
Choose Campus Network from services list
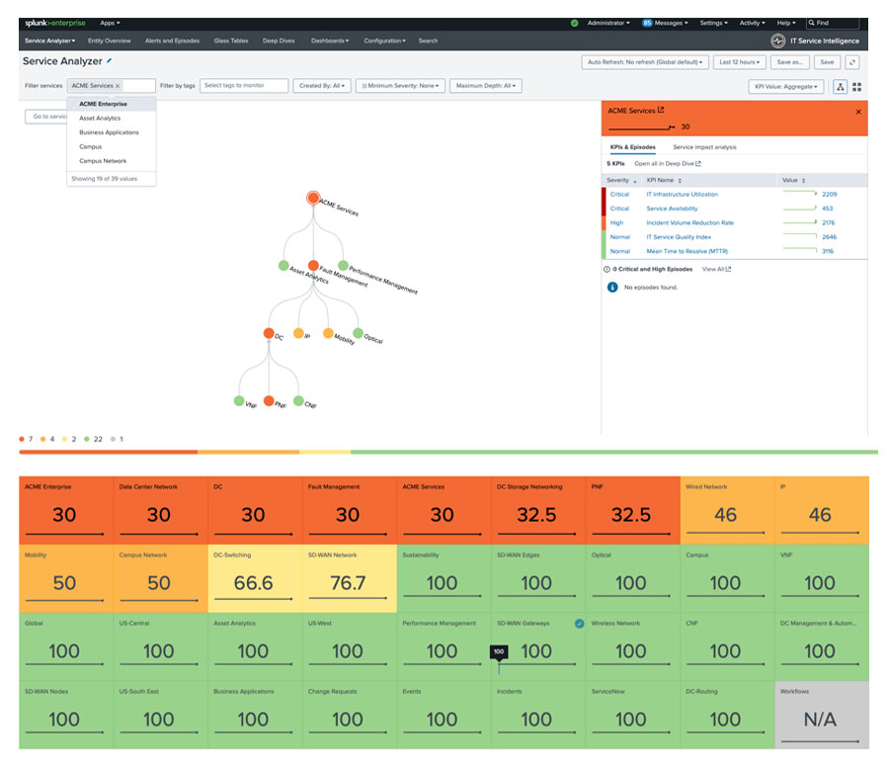click(111, 161)
